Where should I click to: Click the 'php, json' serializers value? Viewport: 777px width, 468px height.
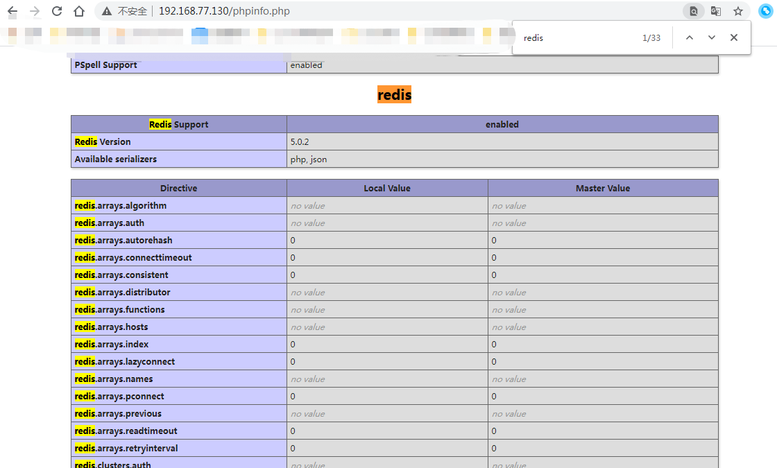pyautogui.click(x=308, y=159)
